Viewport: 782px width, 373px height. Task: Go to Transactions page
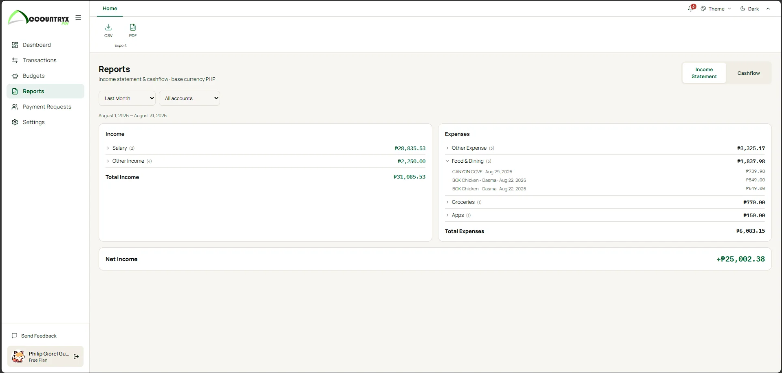pyautogui.click(x=45, y=60)
